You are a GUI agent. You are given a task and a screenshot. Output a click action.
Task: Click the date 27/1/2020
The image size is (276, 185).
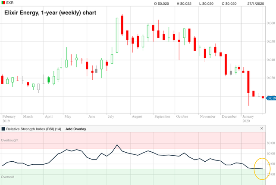click(x=256, y=4)
